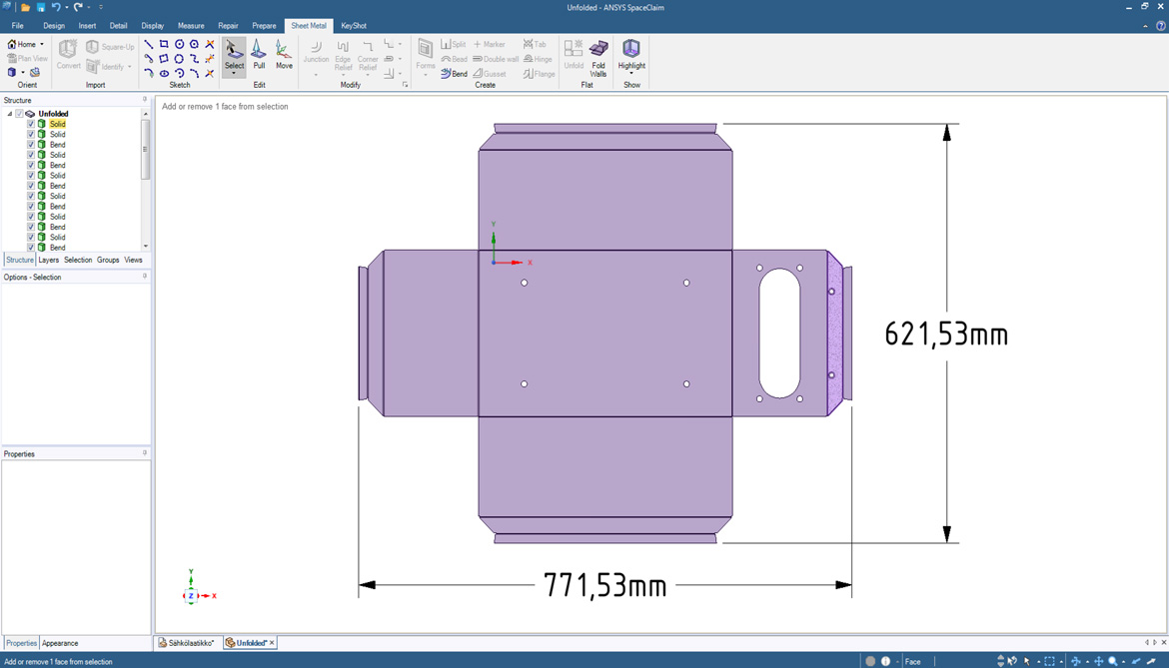Activate the Move tool
Viewport: 1169px width, 668px height.
[x=285, y=54]
